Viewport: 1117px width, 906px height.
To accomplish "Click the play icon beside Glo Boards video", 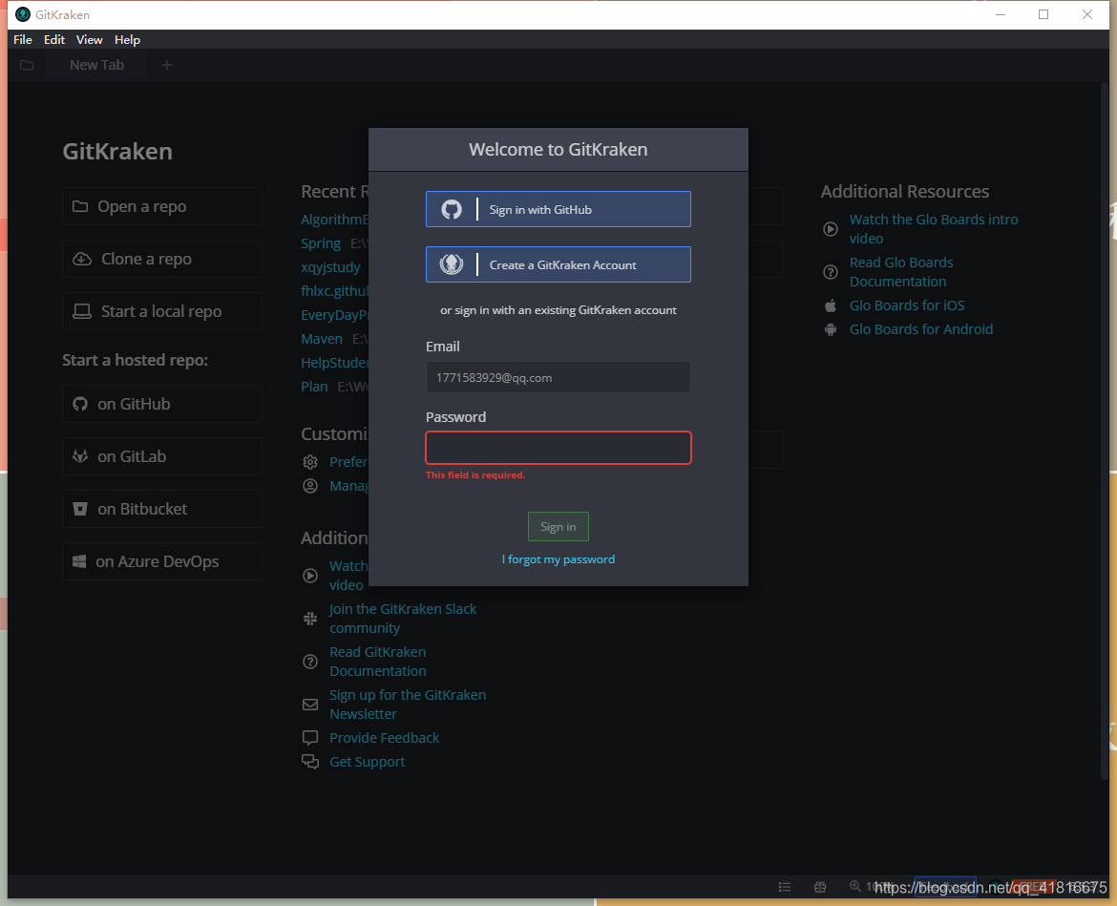I will click(831, 229).
